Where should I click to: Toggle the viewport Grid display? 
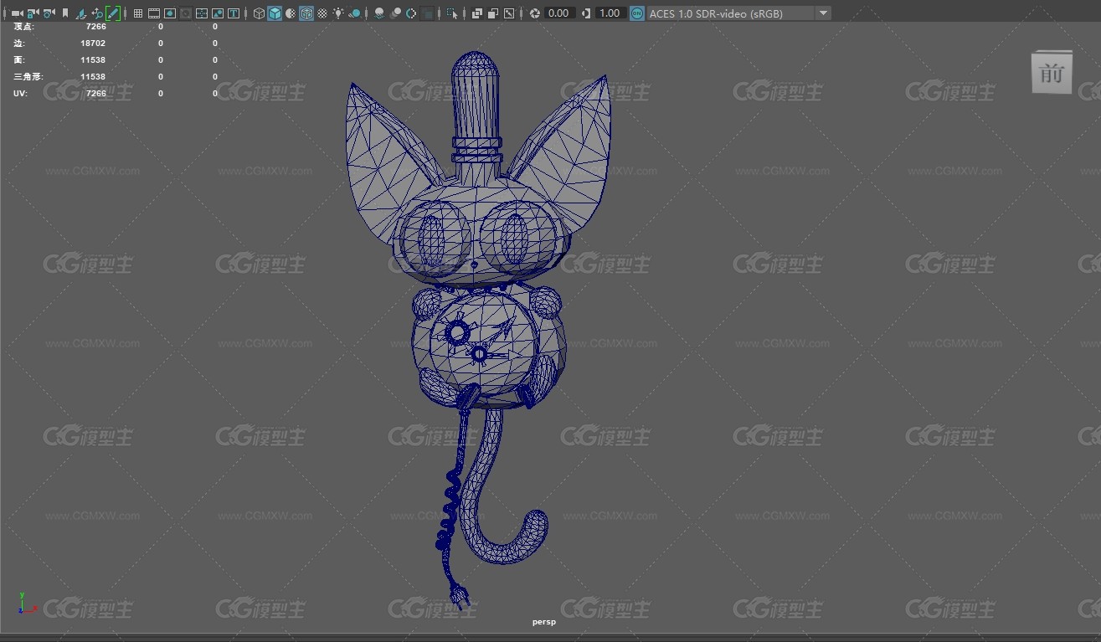tap(138, 13)
